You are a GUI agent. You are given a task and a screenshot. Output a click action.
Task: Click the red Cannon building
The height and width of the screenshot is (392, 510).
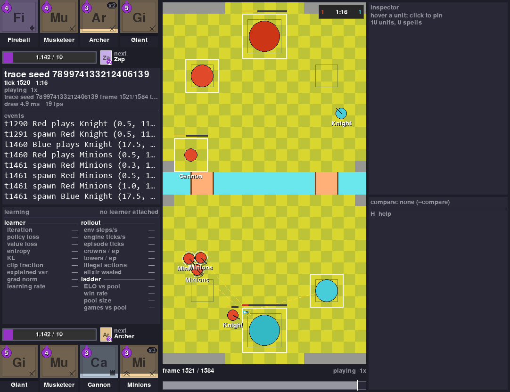[191, 155]
